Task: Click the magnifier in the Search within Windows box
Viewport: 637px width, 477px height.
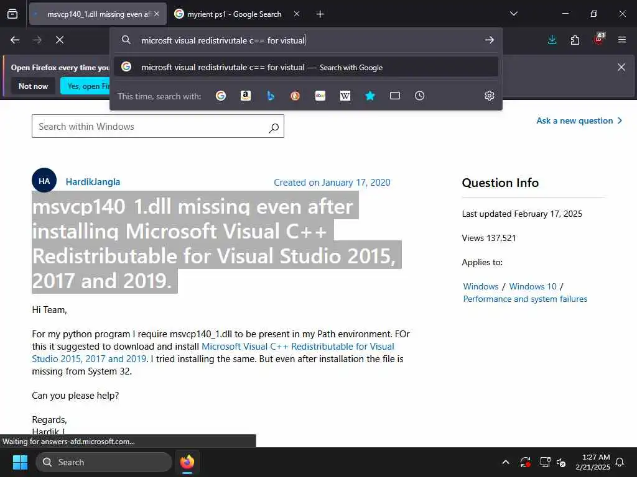Action: tap(274, 128)
